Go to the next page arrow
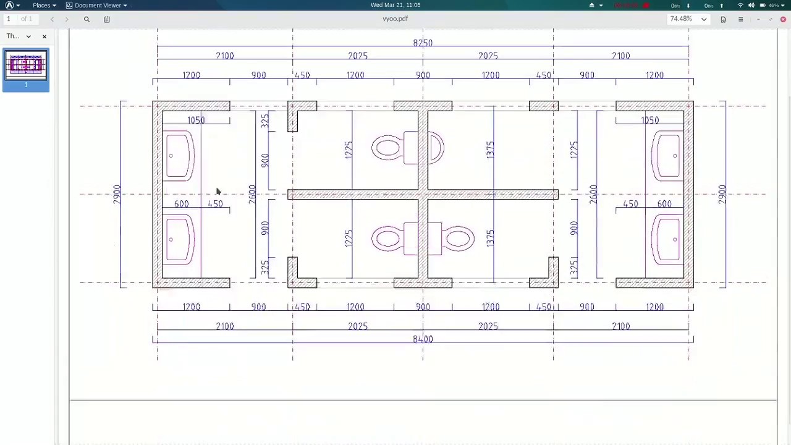 pos(67,19)
